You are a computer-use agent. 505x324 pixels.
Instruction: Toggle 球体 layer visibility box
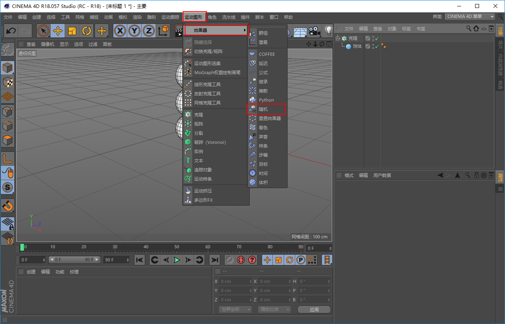click(368, 46)
